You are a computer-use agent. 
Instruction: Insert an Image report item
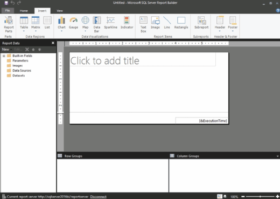(155, 23)
